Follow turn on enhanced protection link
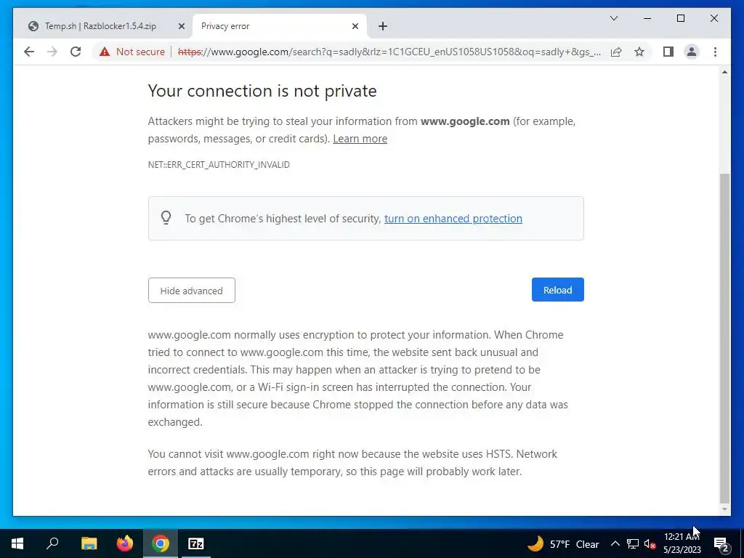744x558 pixels. point(453,219)
